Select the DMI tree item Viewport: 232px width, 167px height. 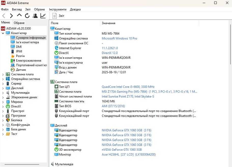16,47
